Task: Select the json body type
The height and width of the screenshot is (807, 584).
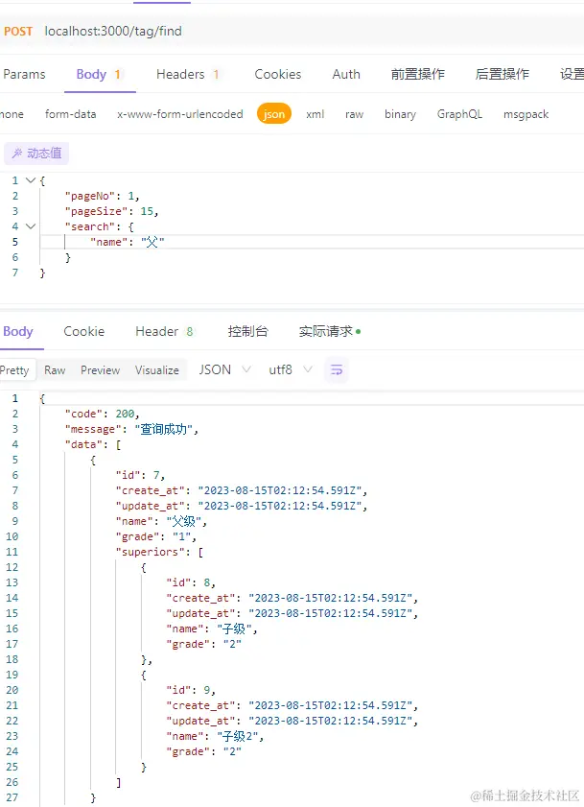Action: point(274,114)
